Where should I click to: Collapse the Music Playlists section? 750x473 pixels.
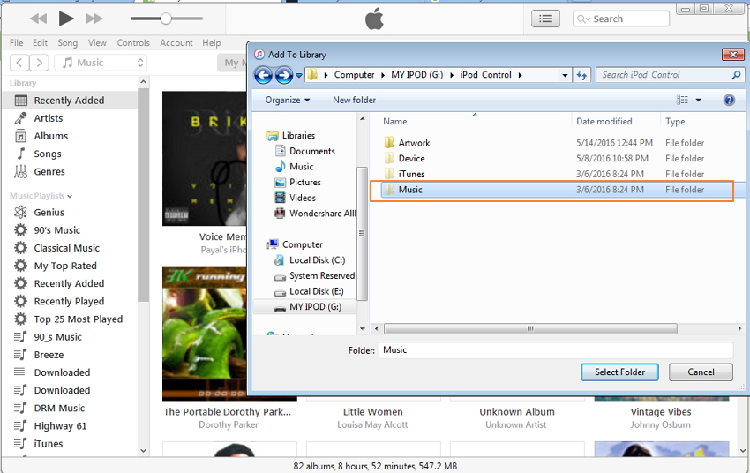[x=70, y=196]
